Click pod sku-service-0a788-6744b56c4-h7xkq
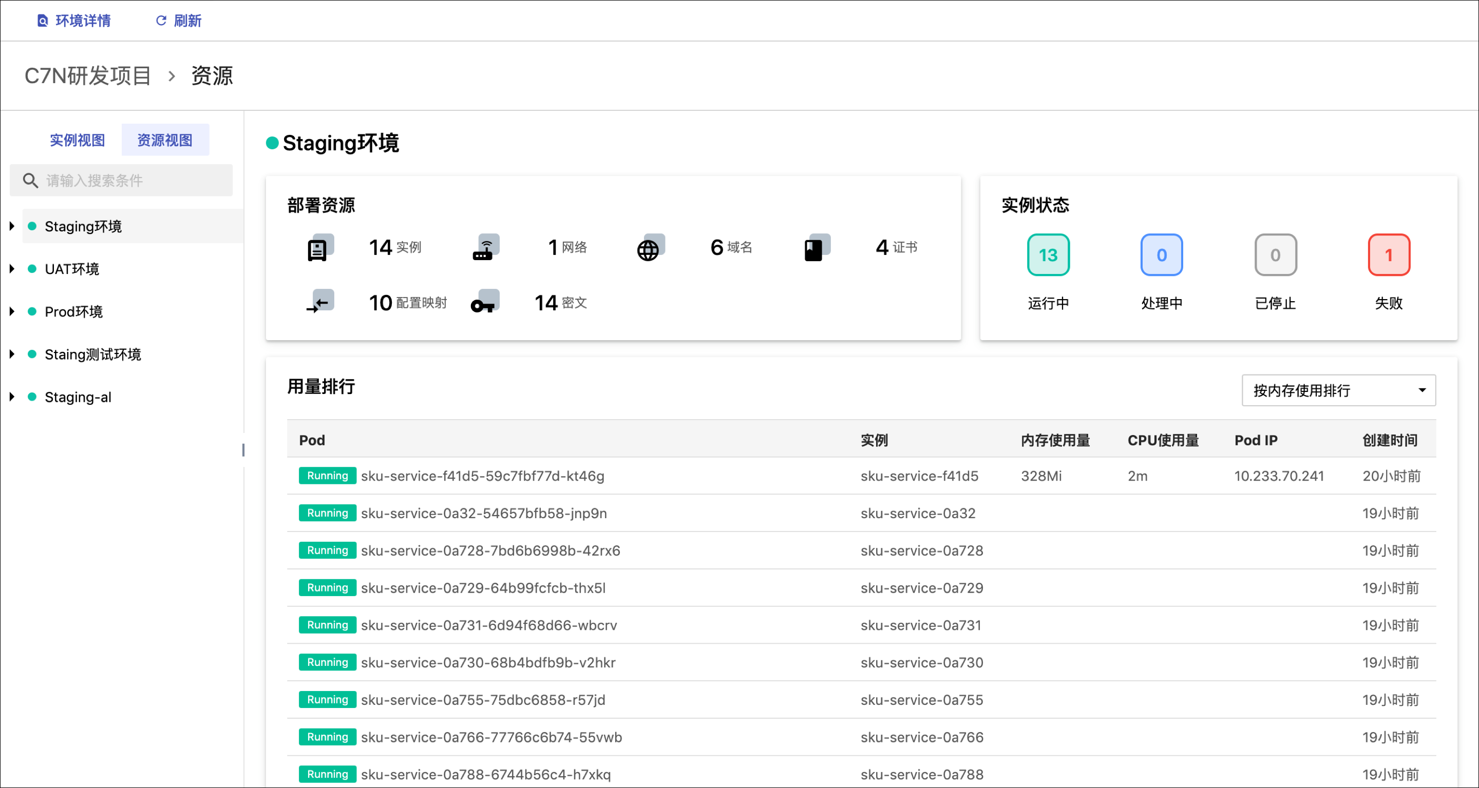Viewport: 1479px width, 788px height. pos(486,774)
